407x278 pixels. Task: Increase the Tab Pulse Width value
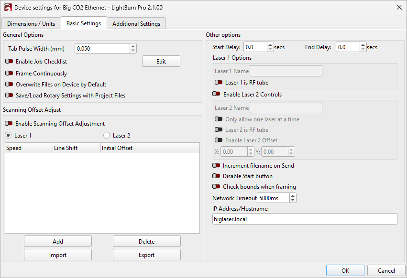[133, 46]
